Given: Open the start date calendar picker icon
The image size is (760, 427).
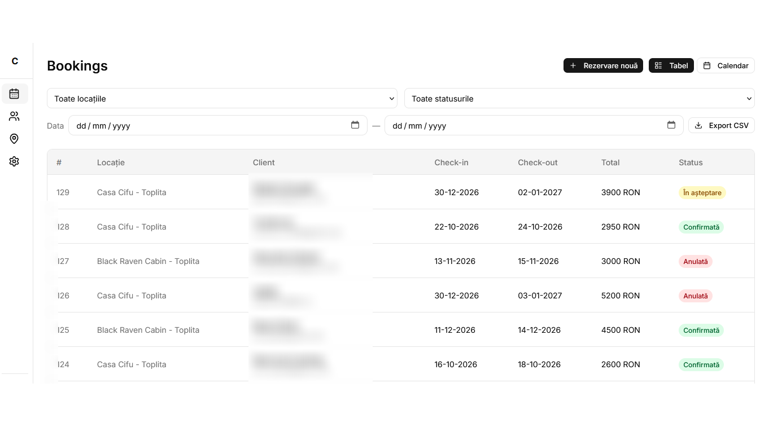Looking at the screenshot, I should tap(355, 125).
